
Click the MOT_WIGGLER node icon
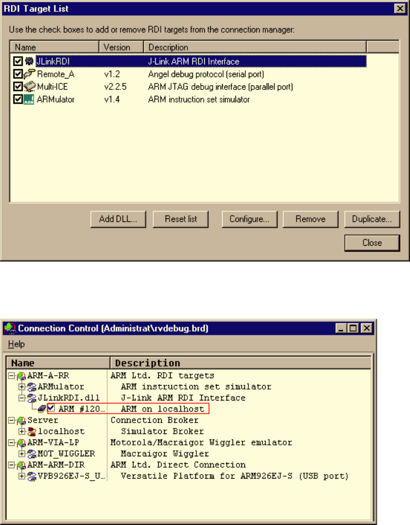point(32,454)
